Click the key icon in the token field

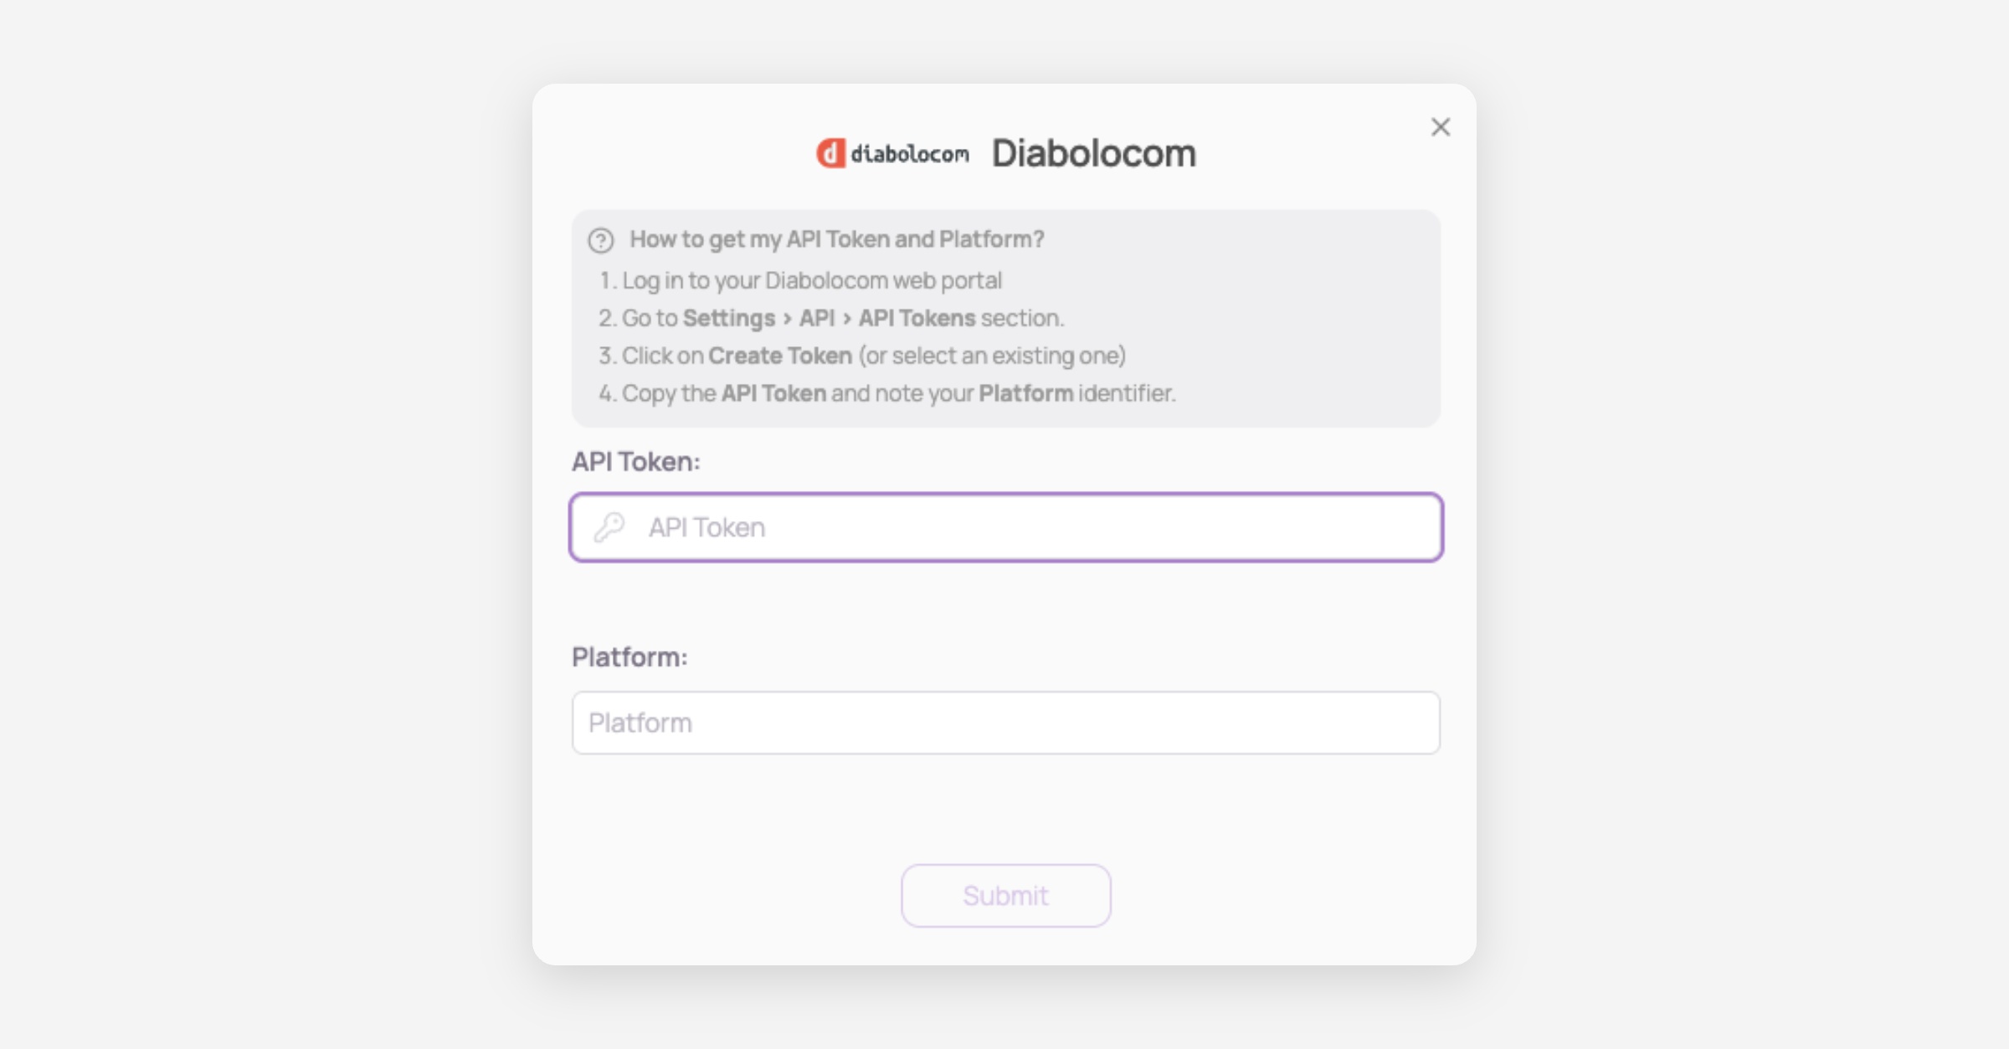point(609,527)
